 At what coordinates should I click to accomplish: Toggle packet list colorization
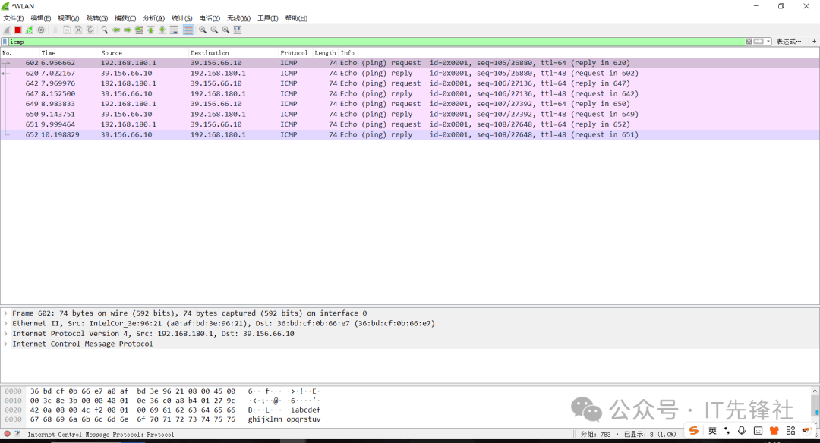click(x=188, y=30)
